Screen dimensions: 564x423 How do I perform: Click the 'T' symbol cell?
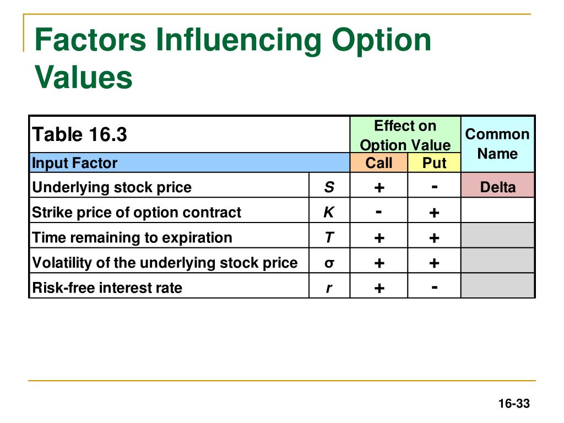[329, 236]
